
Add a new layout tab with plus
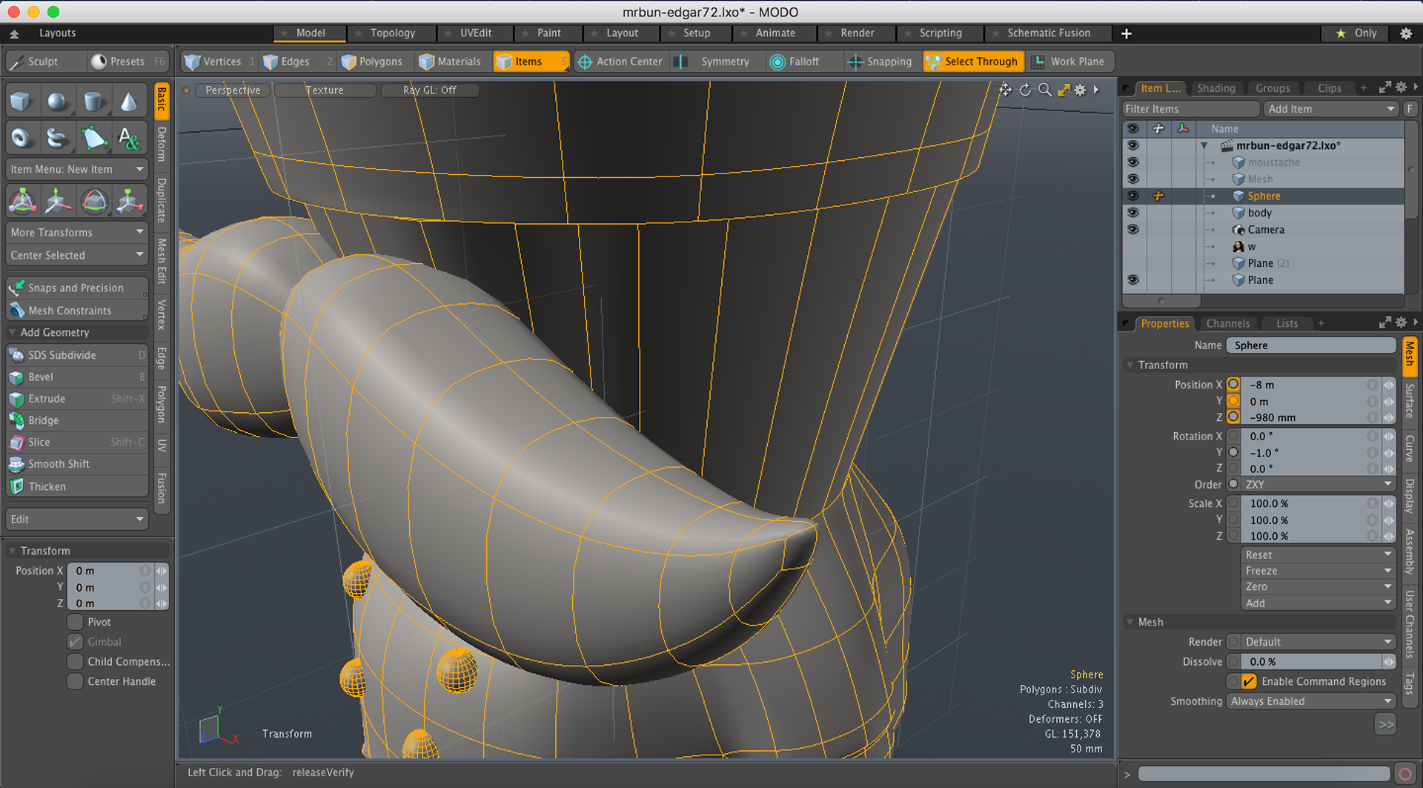pos(1126,33)
